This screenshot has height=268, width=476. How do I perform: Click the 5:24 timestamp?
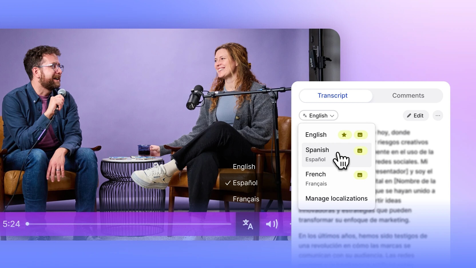click(11, 224)
